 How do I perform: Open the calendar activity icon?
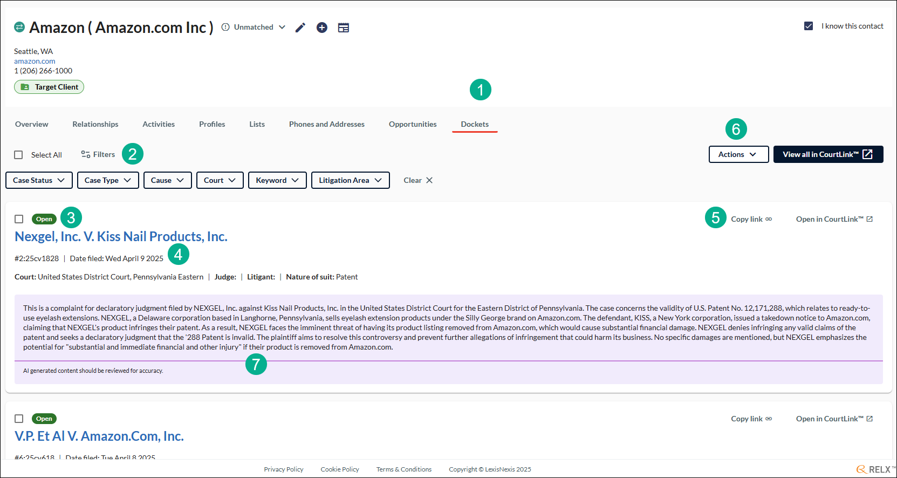click(344, 28)
